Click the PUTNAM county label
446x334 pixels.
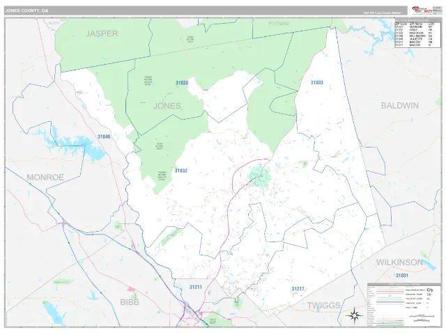coord(279,24)
